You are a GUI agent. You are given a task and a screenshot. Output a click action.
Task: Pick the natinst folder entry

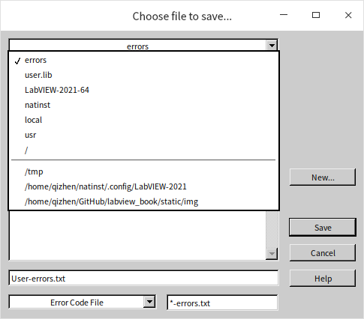click(x=144, y=105)
